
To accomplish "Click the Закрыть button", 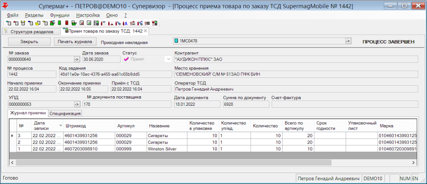I will point(29,42).
